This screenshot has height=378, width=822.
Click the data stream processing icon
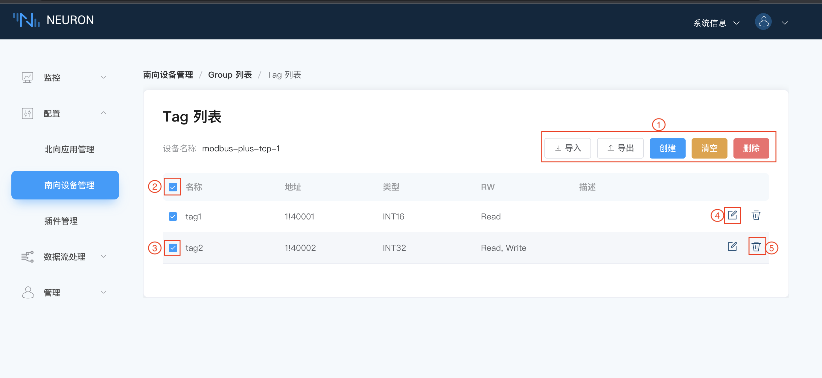(28, 257)
